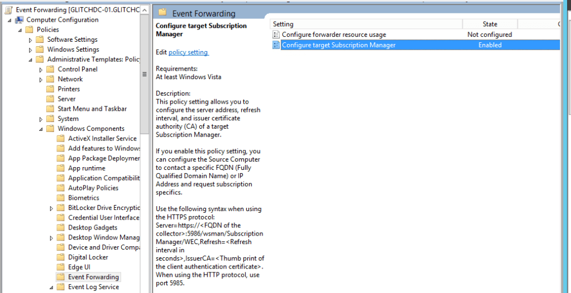Image resolution: width=571 pixels, height=293 pixels.
Task: Click the Biometrics folder icon
Action: pos(61,198)
